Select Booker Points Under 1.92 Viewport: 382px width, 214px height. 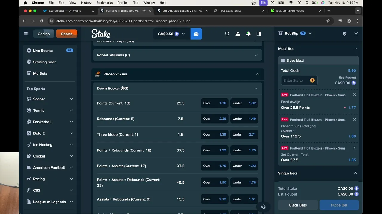point(244,103)
